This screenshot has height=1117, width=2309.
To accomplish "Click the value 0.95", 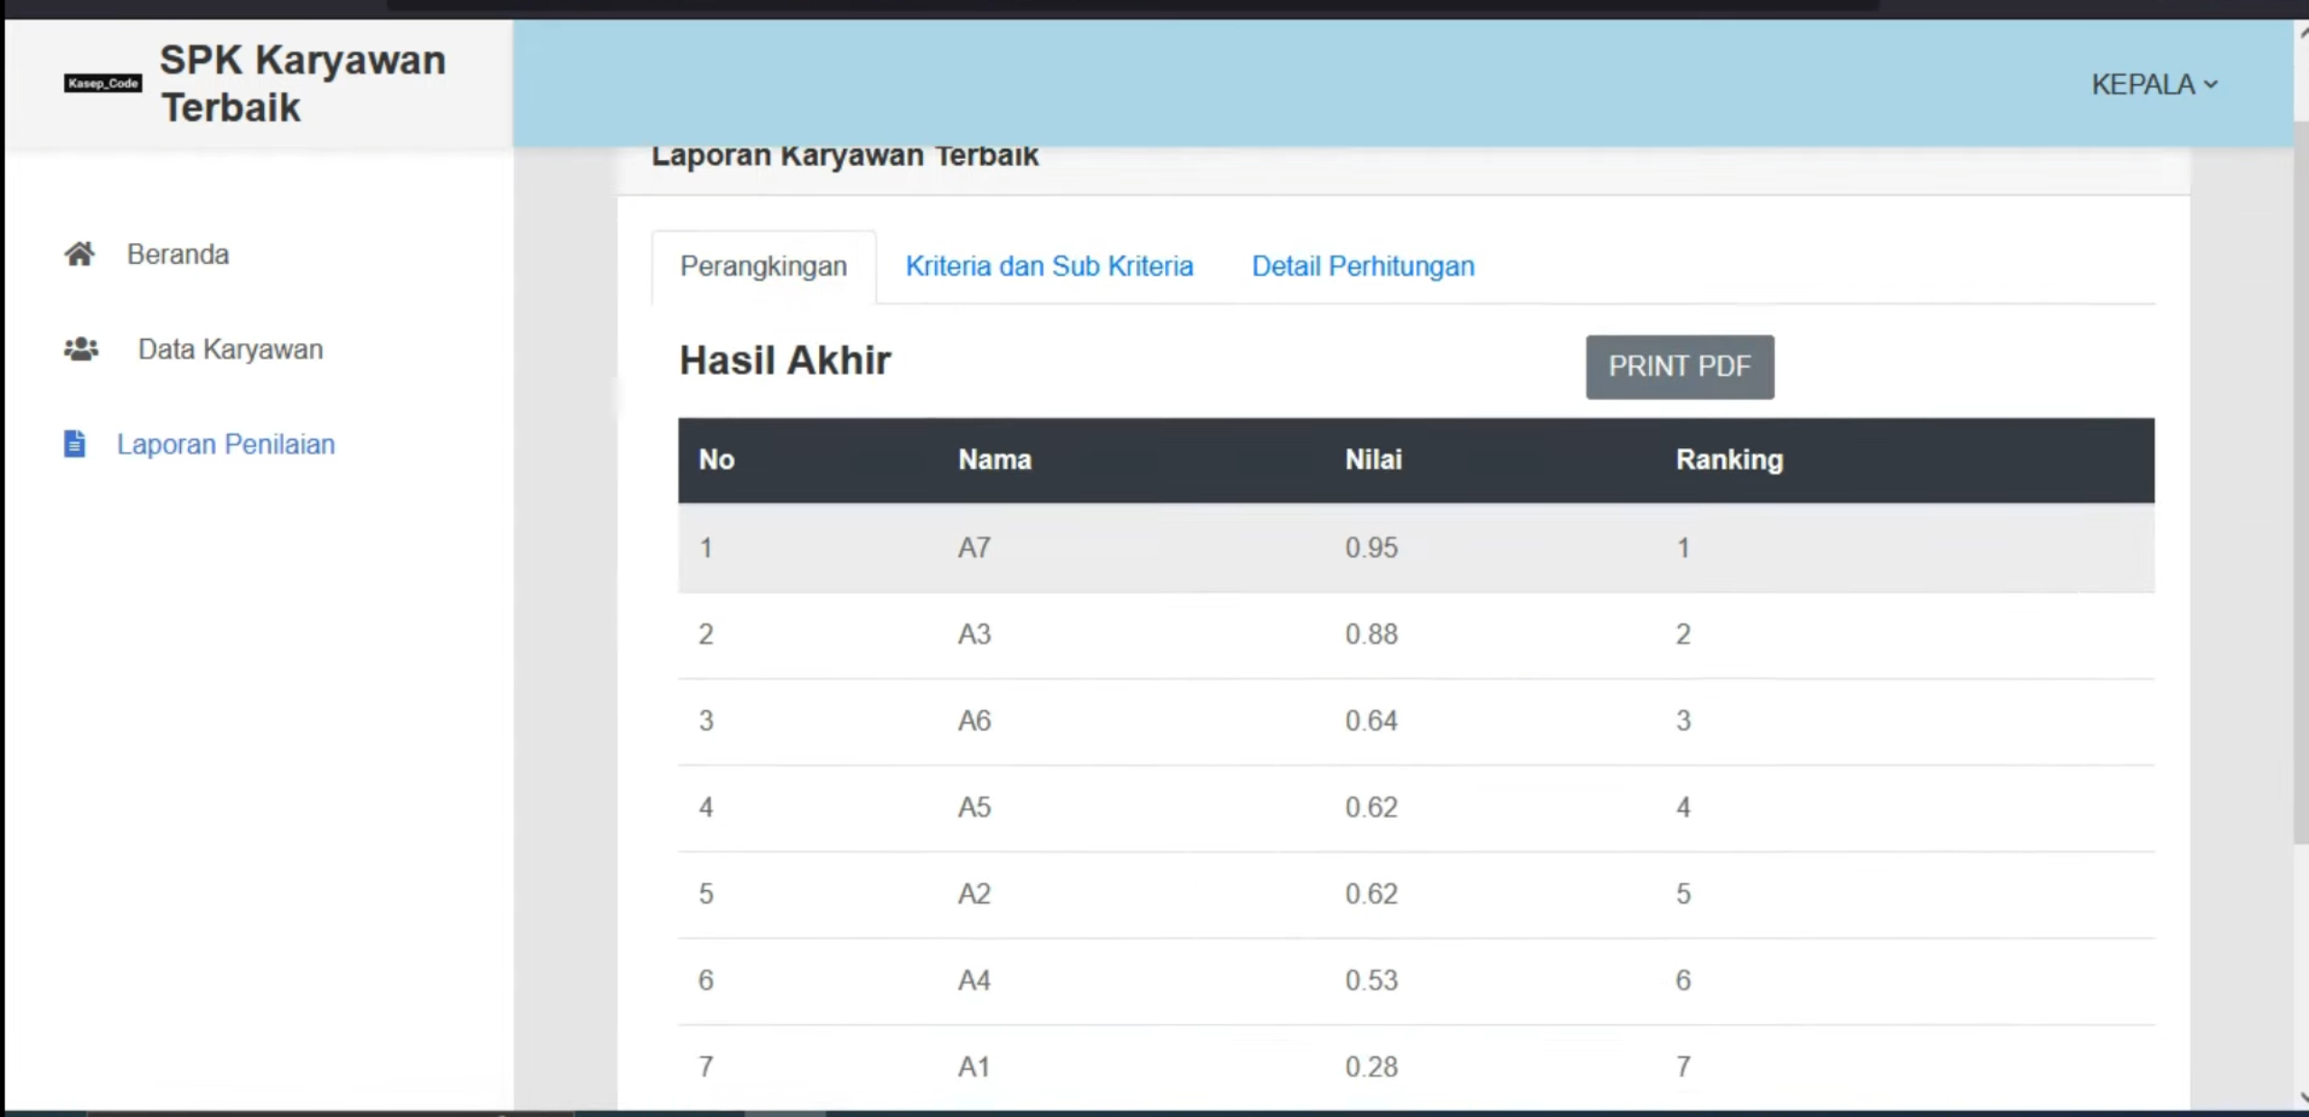I will (1371, 548).
